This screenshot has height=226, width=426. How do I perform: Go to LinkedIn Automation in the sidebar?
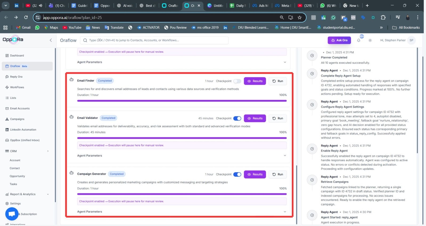23,130
